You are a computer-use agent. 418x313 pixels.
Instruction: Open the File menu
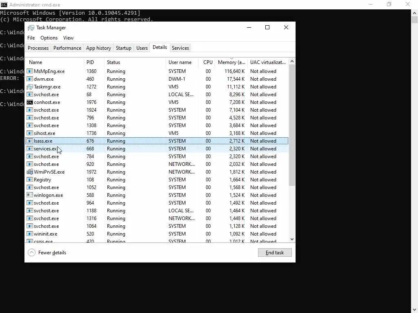tap(31, 38)
